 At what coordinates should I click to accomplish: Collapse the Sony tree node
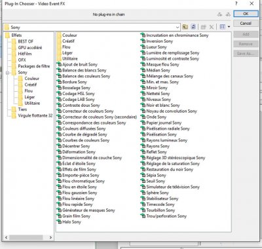click(x=7, y=73)
